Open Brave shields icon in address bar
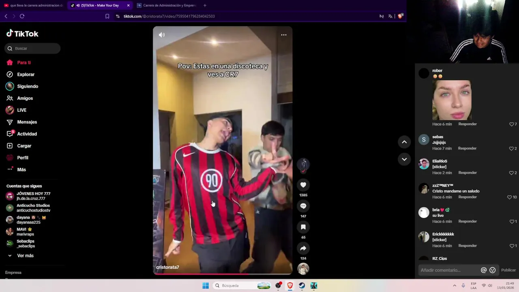This screenshot has width=519, height=292. 400,16
